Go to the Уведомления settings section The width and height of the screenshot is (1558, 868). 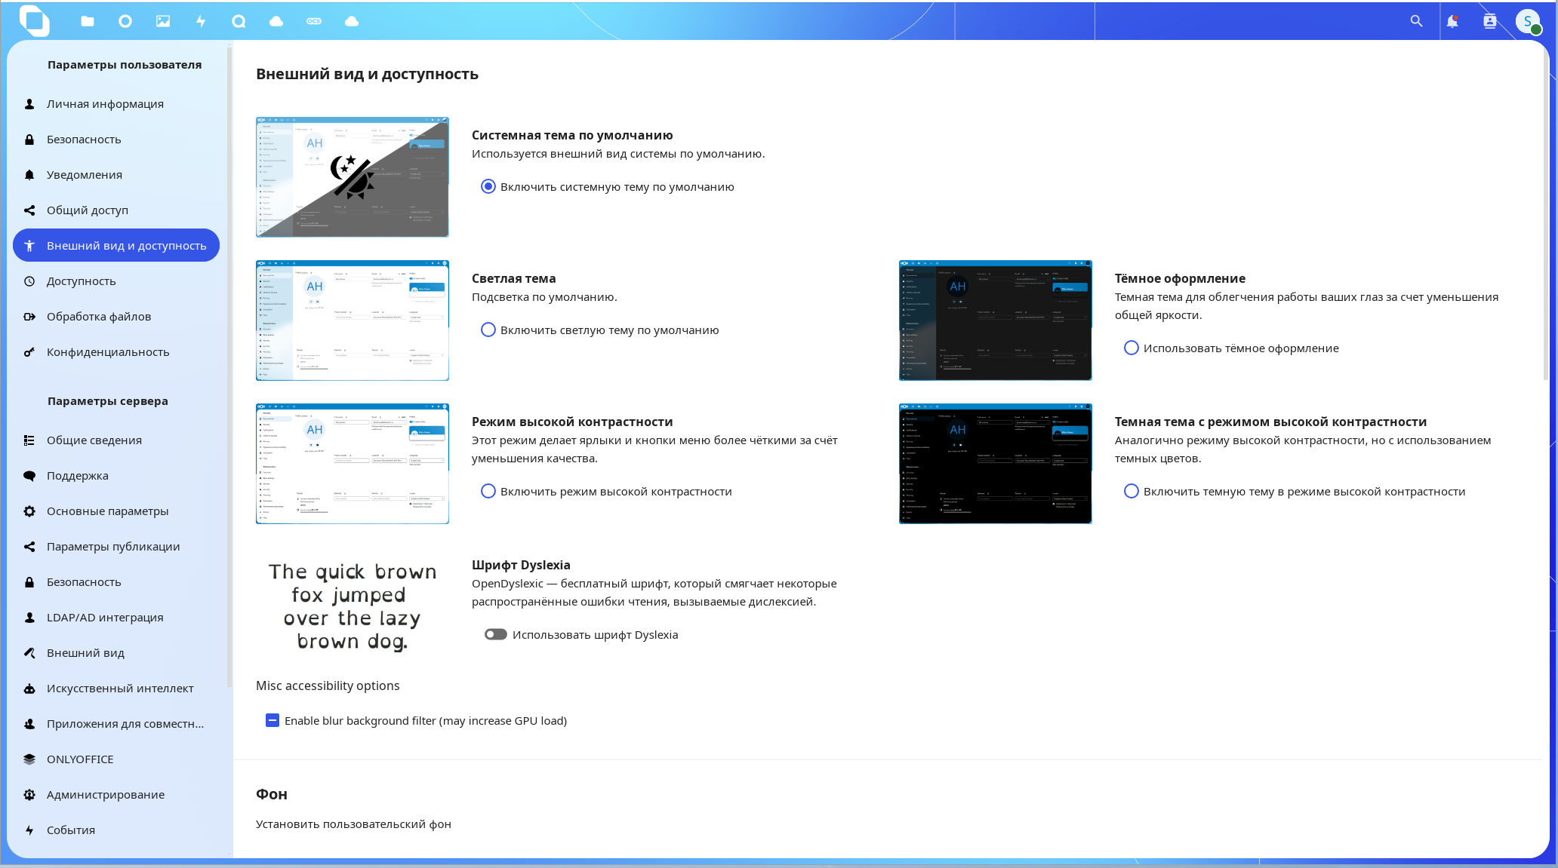pyautogui.click(x=85, y=175)
